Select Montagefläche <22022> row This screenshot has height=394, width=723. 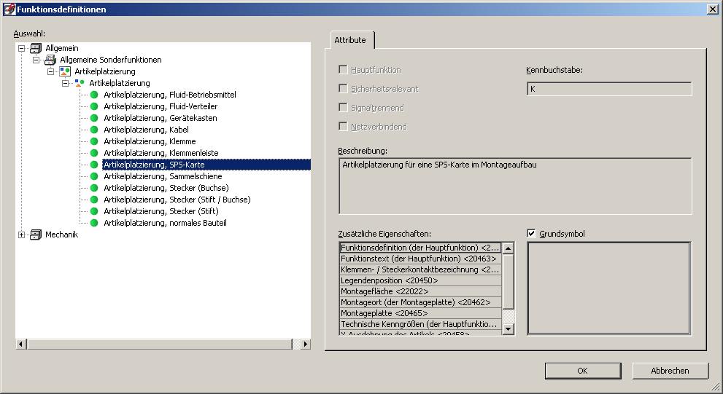[420, 291]
